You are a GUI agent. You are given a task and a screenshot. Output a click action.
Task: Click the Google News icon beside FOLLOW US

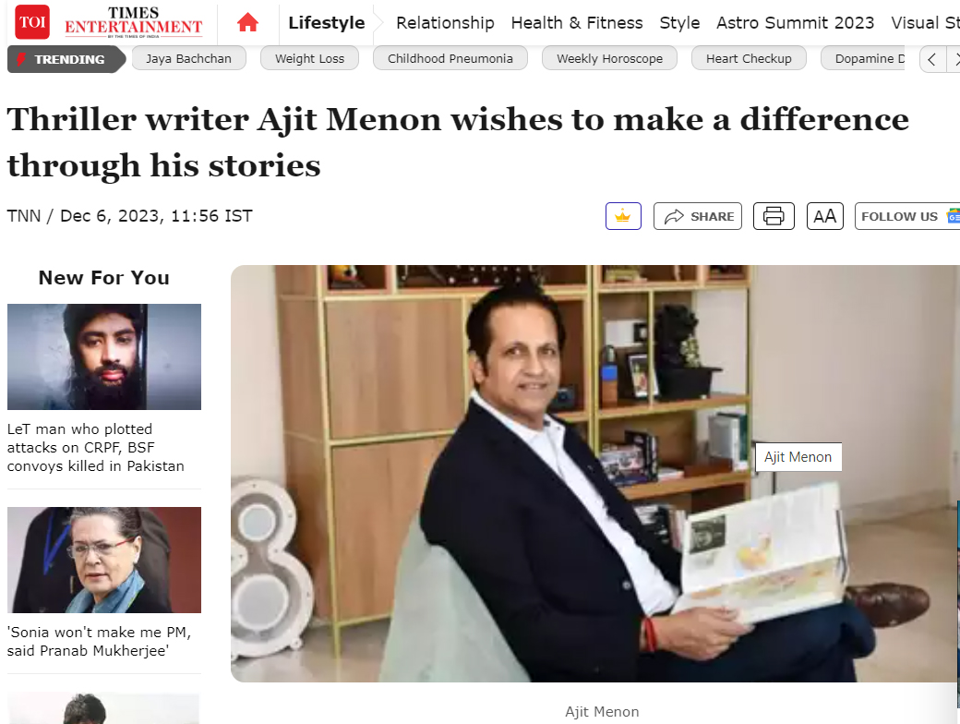(953, 215)
